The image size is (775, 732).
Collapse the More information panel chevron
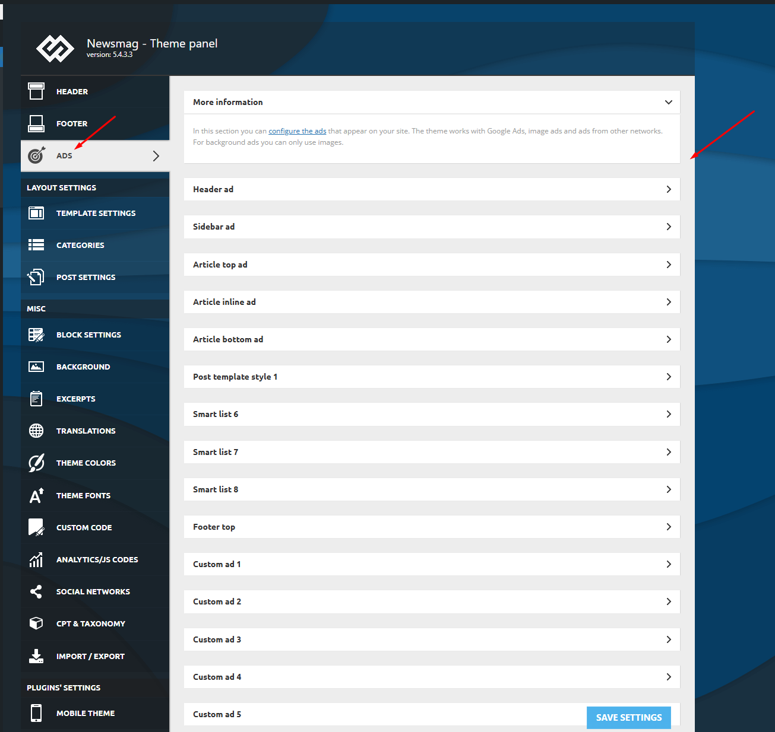tap(669, 102)
